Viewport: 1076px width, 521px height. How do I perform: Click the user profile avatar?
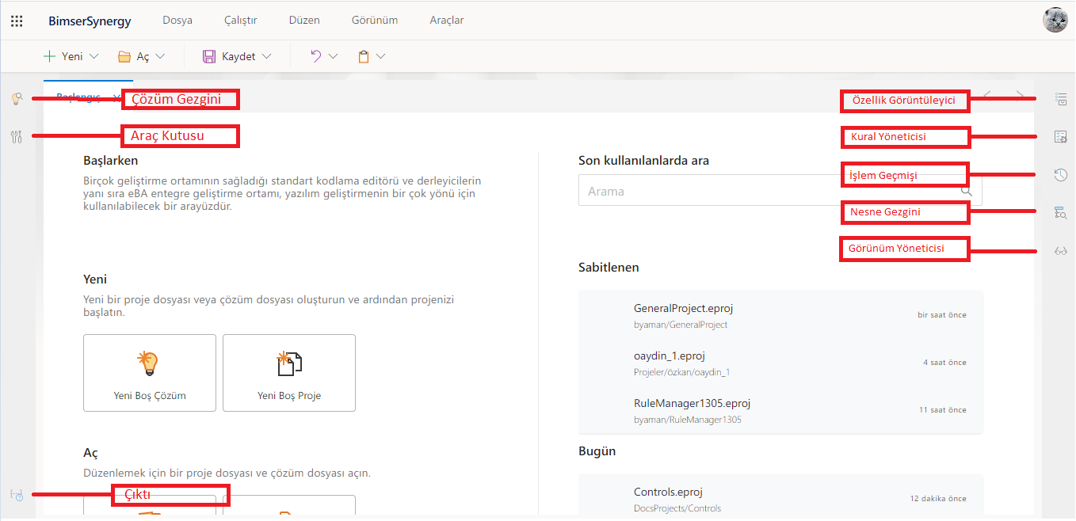[1055, 20]
